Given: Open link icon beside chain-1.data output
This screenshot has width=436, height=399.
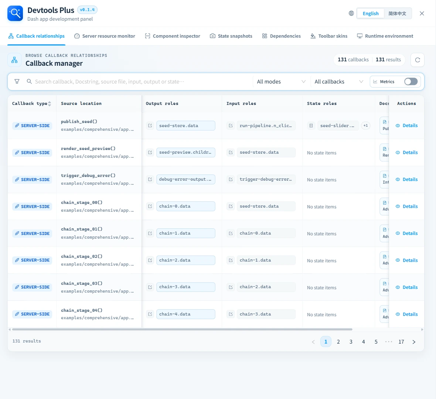Looking at the screenshot, I should [x=150, y=233].
